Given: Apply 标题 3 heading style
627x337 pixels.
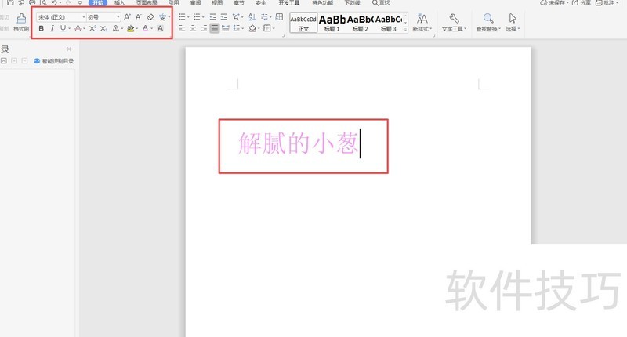Looking at the screenshot, I should 388,23.
